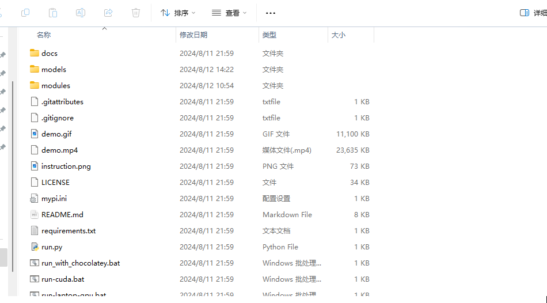Select the requirements.txt file
This screenshot has width=547, height=303.
click(69, 230)
